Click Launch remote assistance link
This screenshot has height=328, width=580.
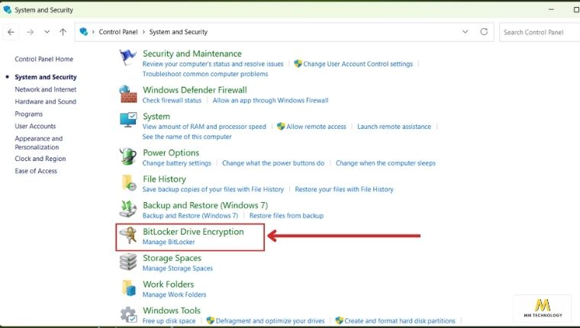point(394,127)
